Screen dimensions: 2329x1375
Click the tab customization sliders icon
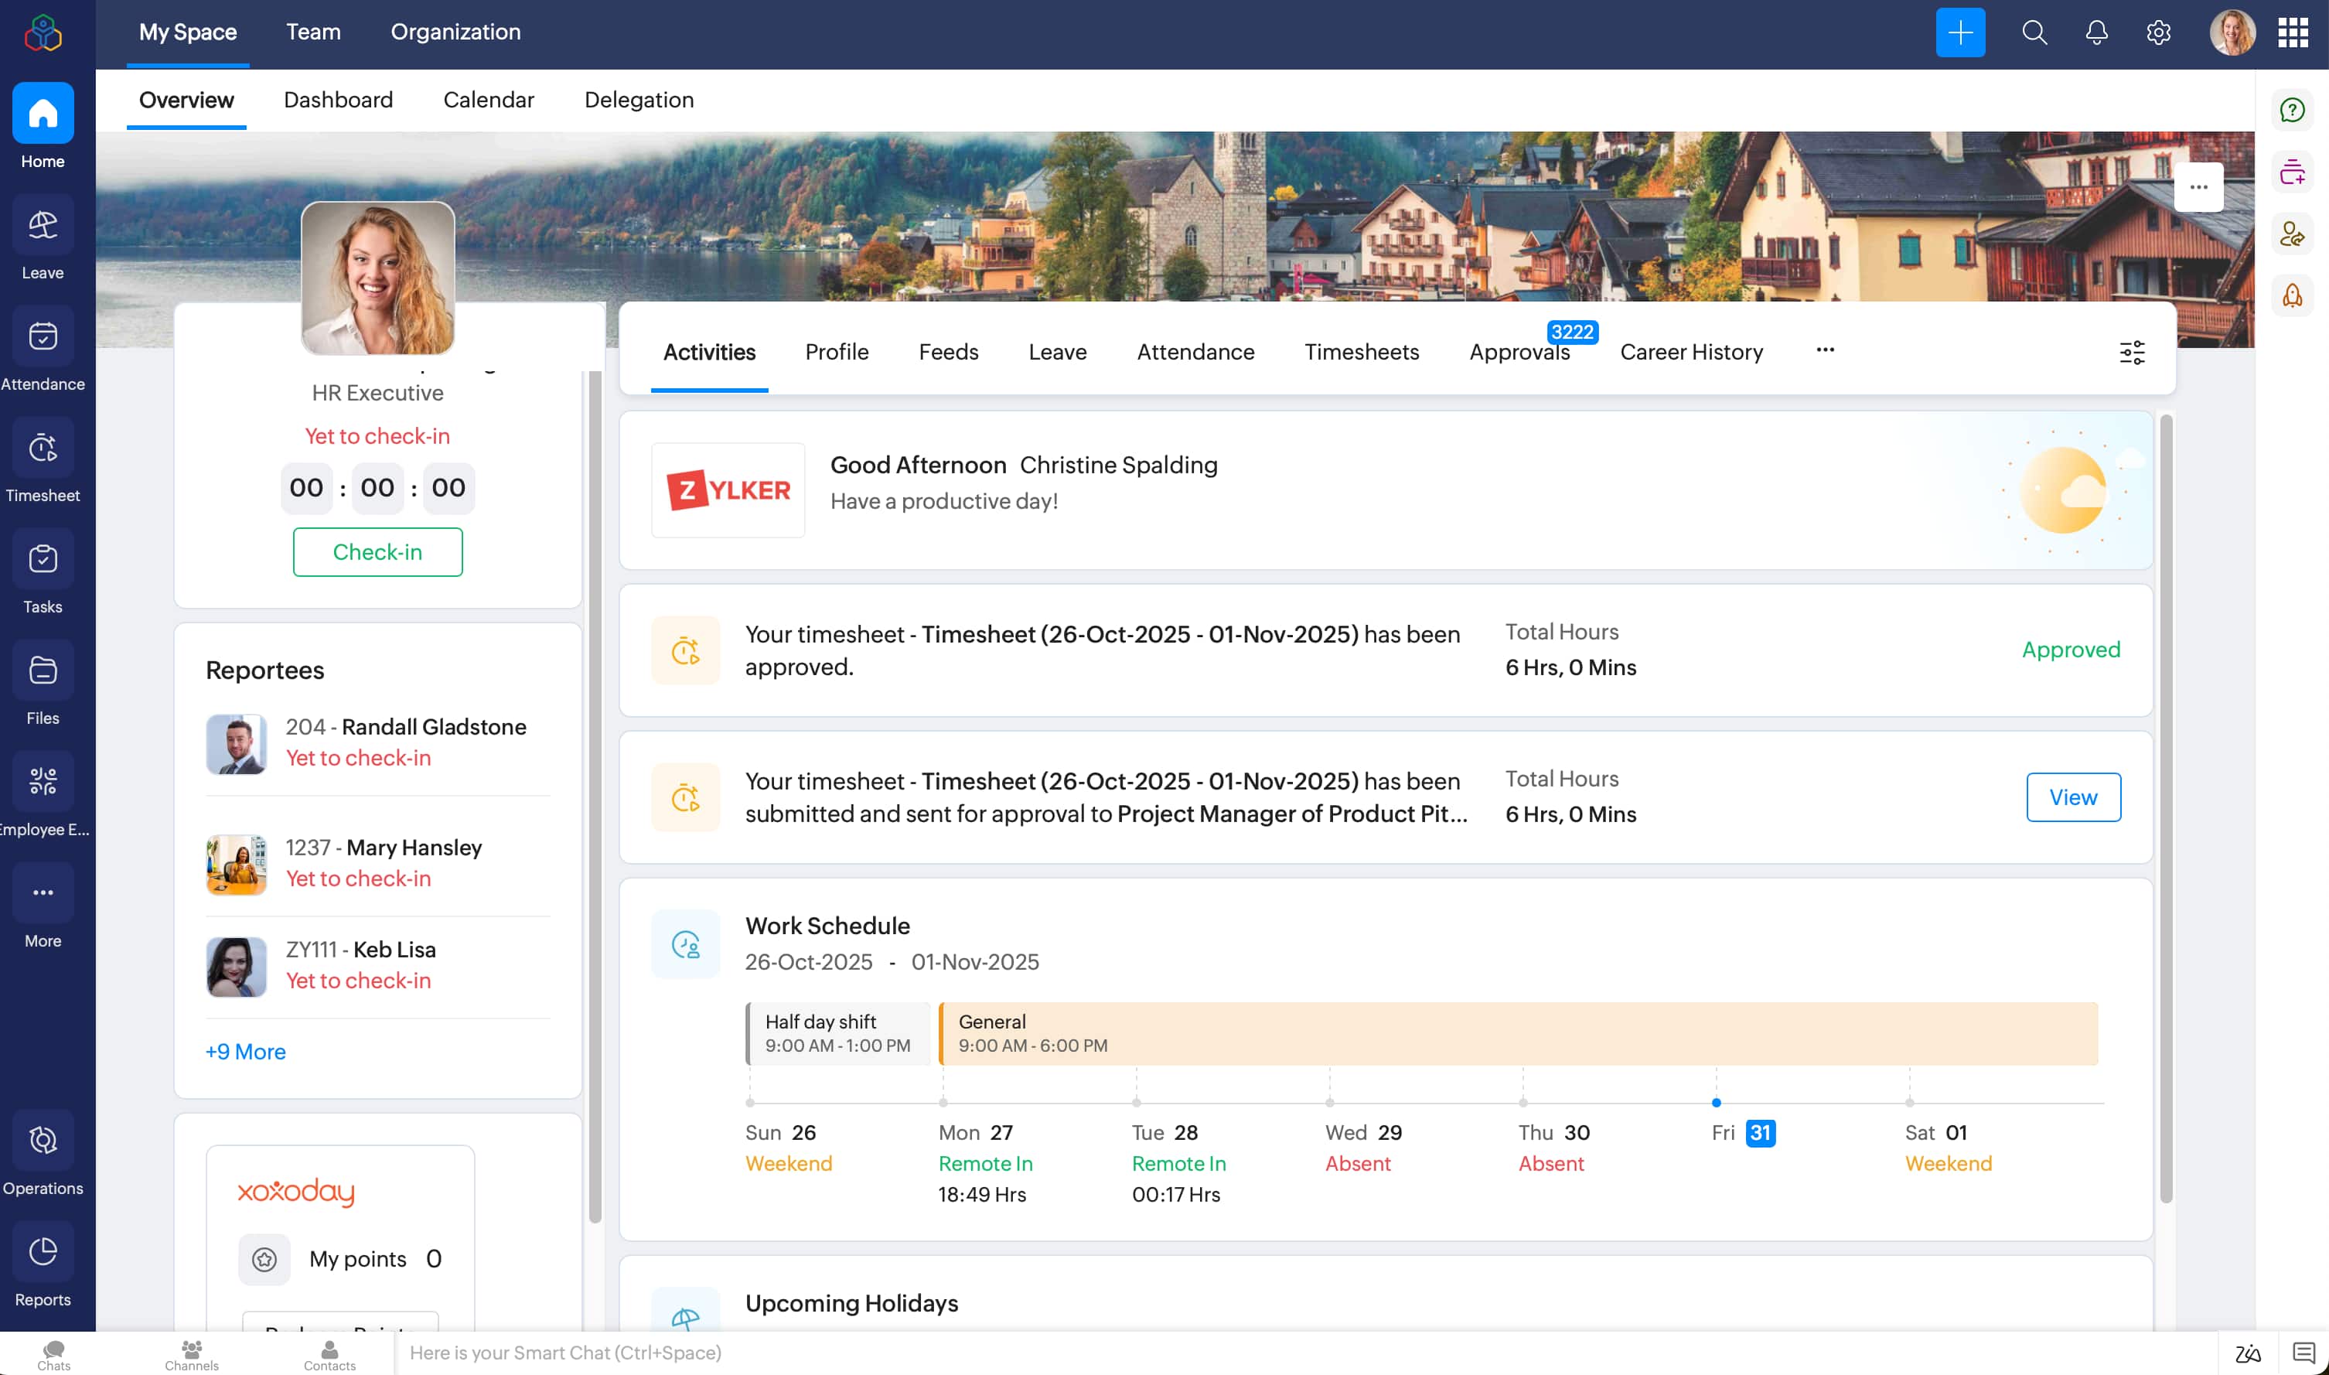pos(2132,352)
